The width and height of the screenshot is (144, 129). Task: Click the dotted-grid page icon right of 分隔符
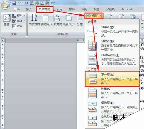click(109, 16)
